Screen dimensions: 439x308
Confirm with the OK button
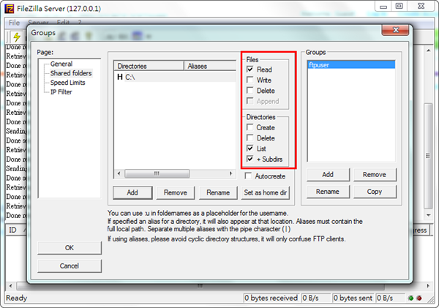coord(70,248)
